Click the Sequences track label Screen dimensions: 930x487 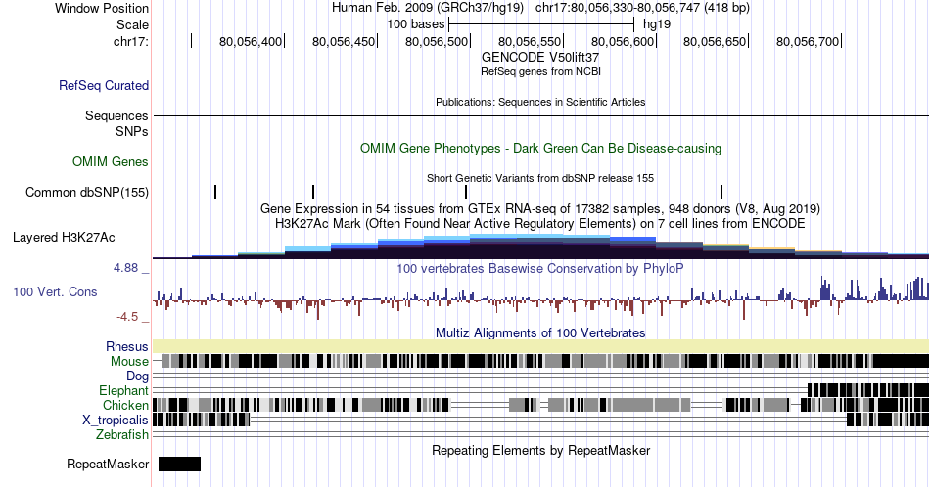tap(116, 115)
